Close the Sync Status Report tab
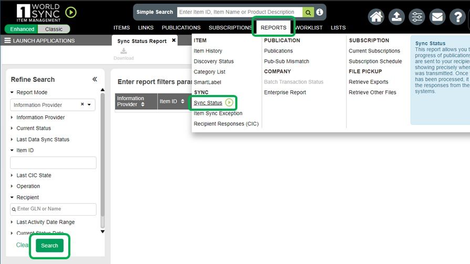This screenshot has width=470, height=264. tap(174, 40)
